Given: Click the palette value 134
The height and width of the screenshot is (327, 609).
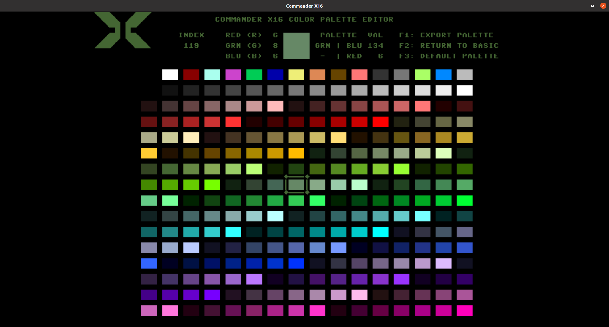Looking at the screenshot, I should (x=376, y=46).
